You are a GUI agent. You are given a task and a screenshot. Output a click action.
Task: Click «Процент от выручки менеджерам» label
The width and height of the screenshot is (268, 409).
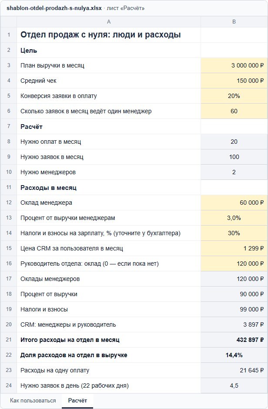tap(68, 218)
